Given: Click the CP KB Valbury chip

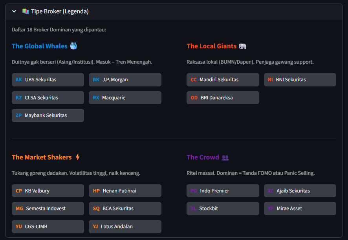Looking at the screenshot, I should point(48,191).
